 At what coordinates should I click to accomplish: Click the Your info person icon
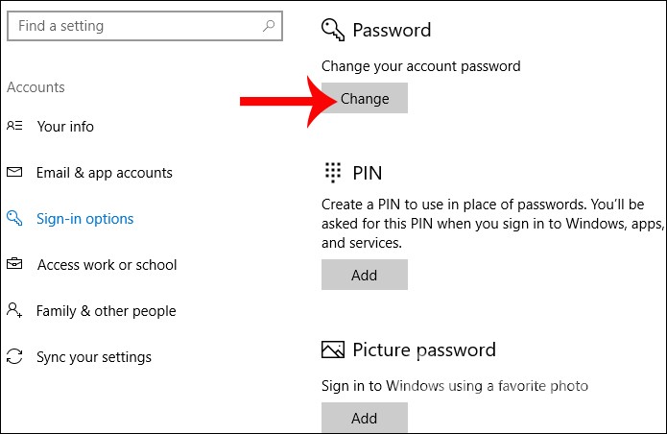click(14, 126)
